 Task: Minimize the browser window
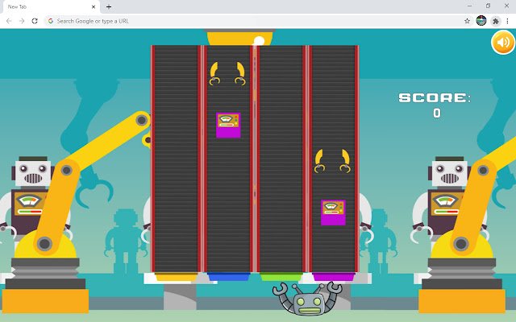pos(469,6)
